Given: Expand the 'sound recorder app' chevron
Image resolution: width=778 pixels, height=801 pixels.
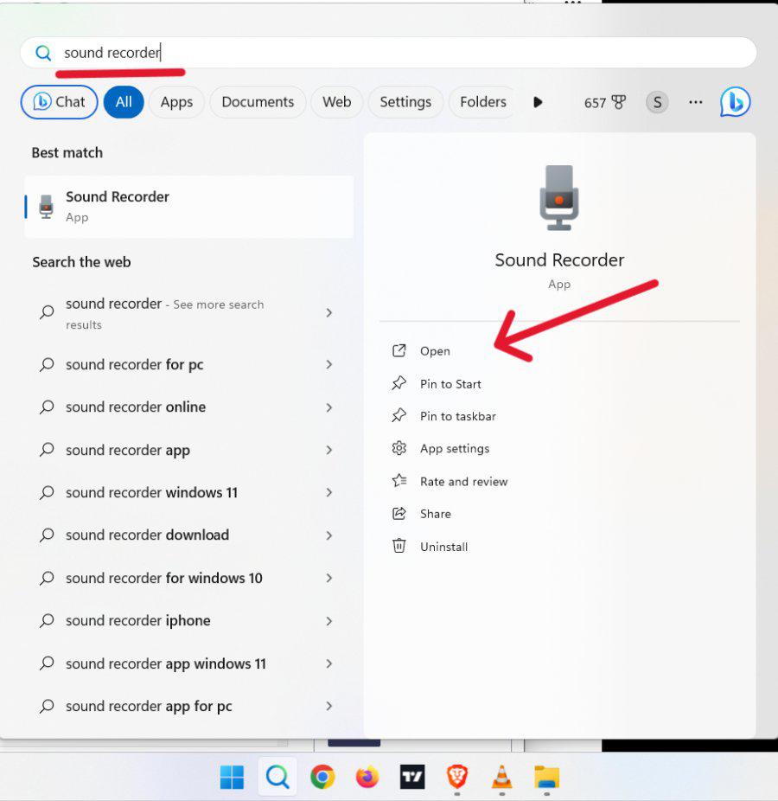Looking at the screenshot, I should tap(329, 450).
